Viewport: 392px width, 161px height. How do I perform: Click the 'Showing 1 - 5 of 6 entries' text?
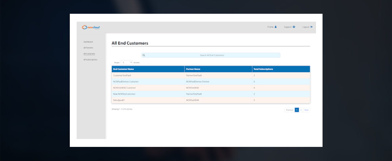(122, 109)
